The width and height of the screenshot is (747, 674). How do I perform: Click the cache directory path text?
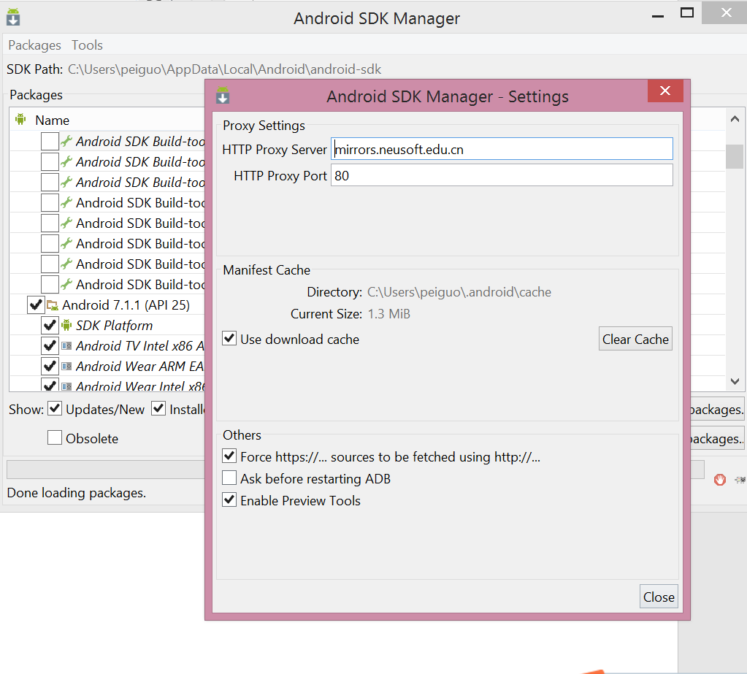tap(459, 292)
